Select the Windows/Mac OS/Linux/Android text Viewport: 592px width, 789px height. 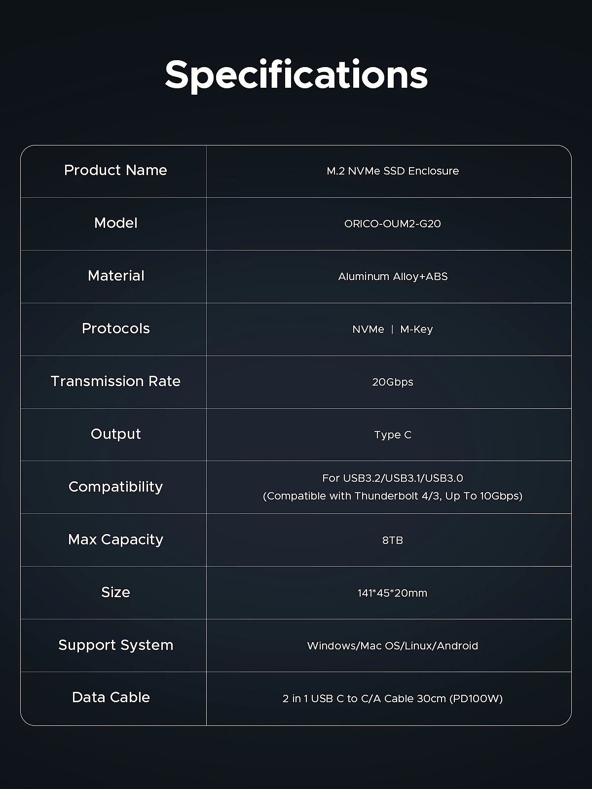point(393,646)
